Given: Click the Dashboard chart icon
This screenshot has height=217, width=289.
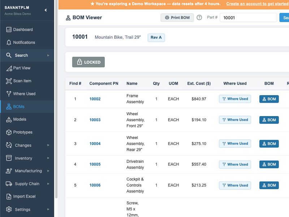Looking at the screenshot, I should 9,30.
